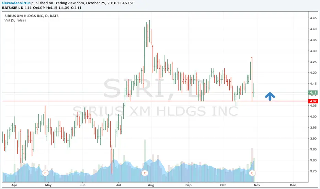Click the H:4.15 high value in header

(x=52, y=8)
